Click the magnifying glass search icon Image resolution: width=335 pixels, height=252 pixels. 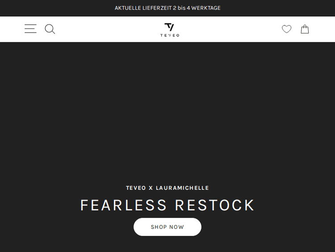pos(50,29)
